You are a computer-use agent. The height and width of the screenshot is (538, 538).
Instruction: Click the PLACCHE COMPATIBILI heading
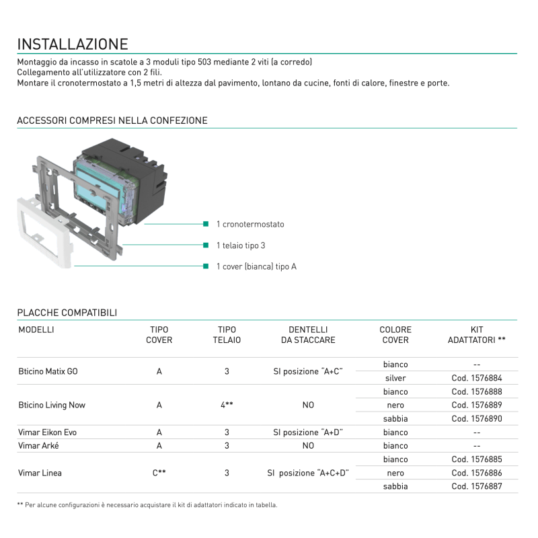point(67,313)
